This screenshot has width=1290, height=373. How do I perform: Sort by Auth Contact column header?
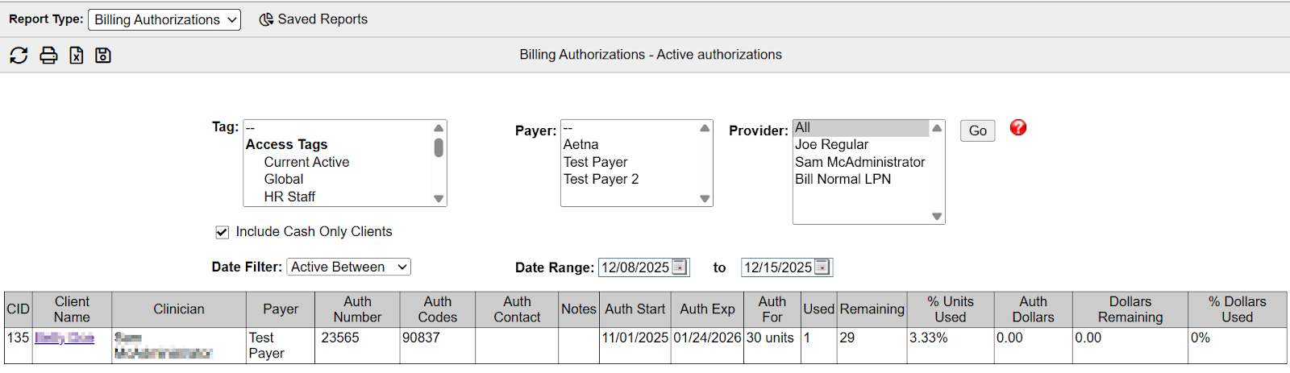tap(517, 309)
